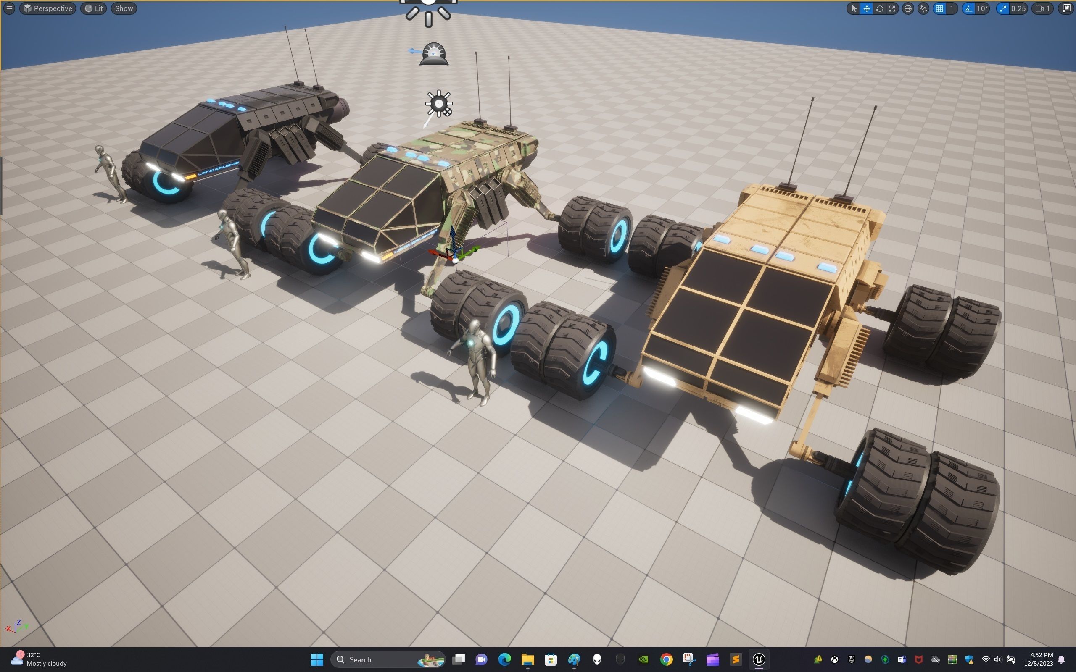Open Microsoft Store from taskbar
This screenshot has height=672, width=1076.
pos(551,659)
